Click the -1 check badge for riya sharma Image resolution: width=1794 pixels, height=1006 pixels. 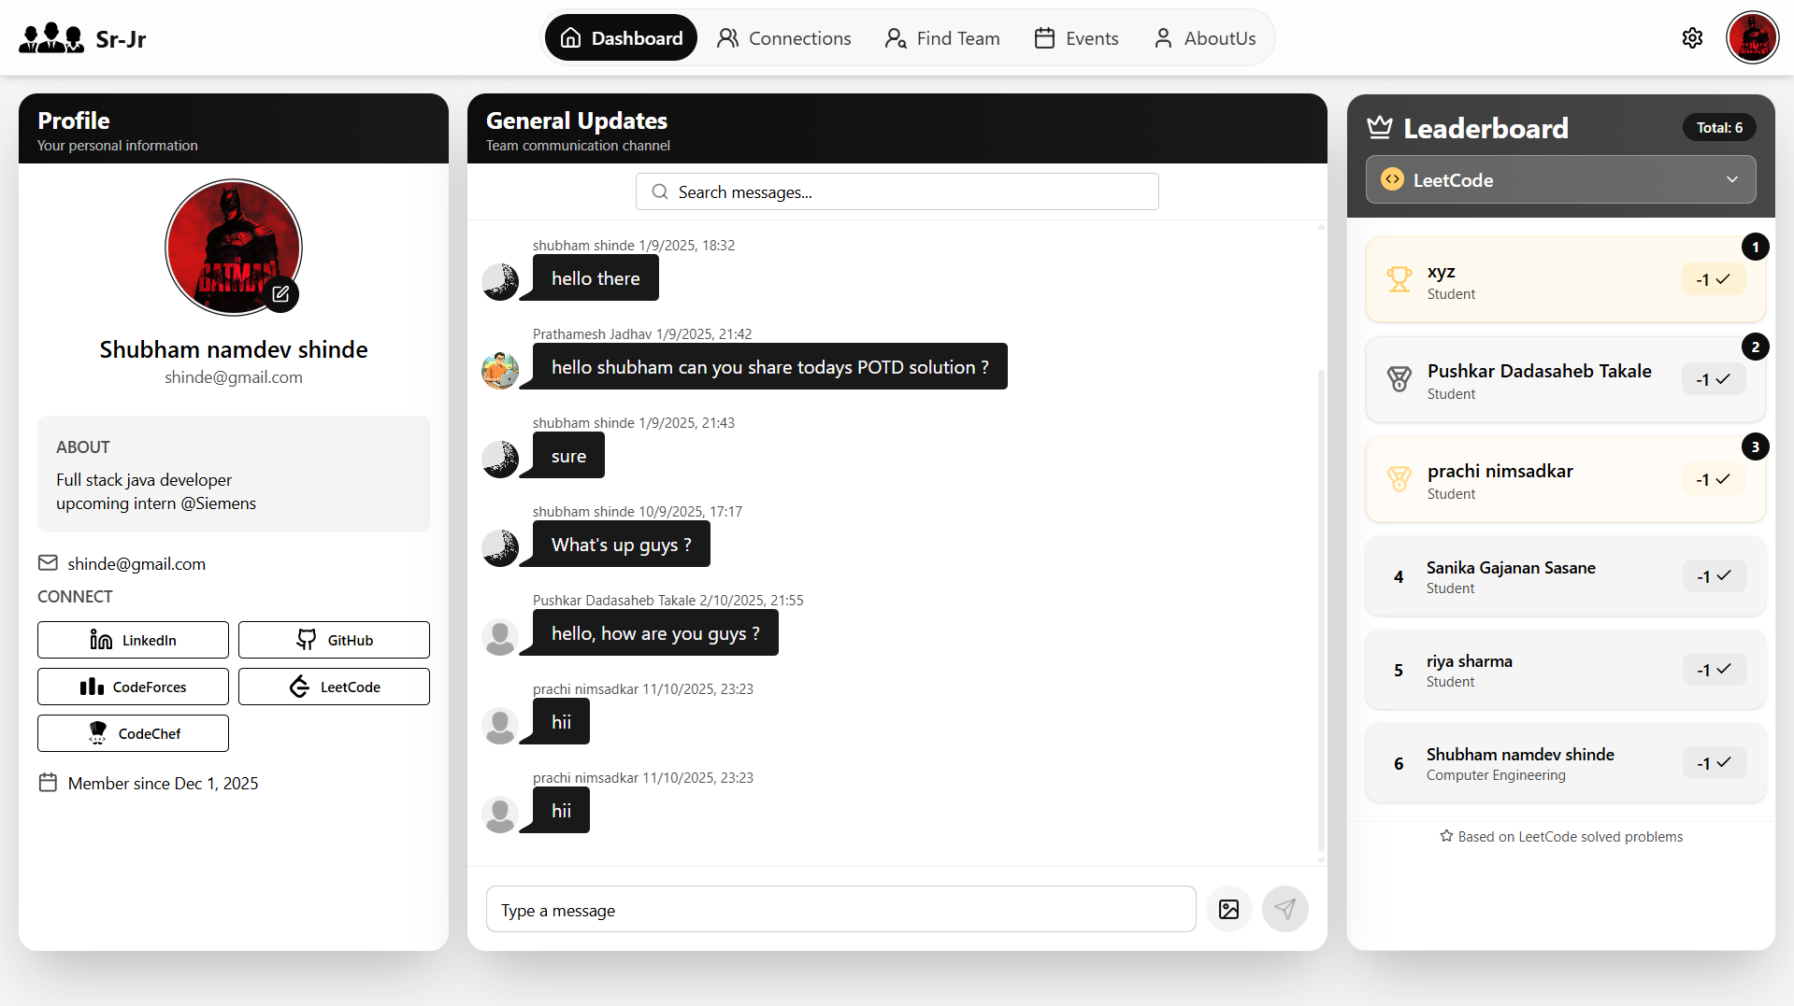(x=1714, y=670)
